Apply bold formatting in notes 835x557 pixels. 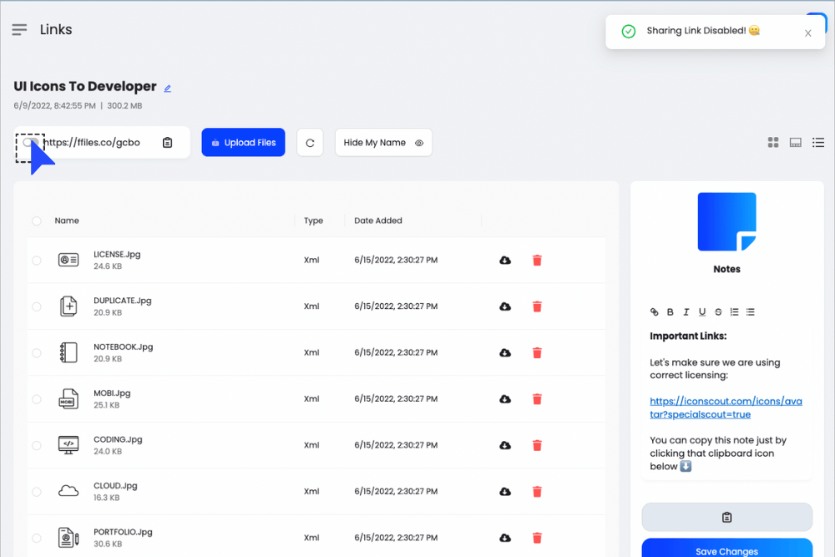(670, 312)
